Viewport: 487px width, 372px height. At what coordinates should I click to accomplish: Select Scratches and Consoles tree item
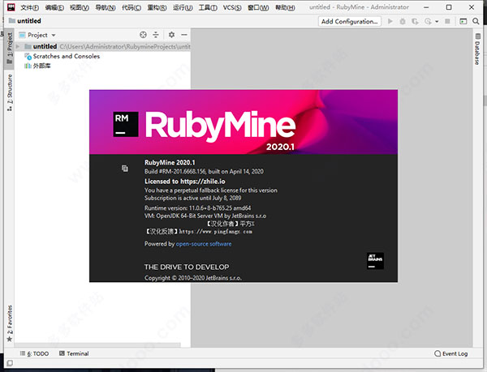click(62, 56)
